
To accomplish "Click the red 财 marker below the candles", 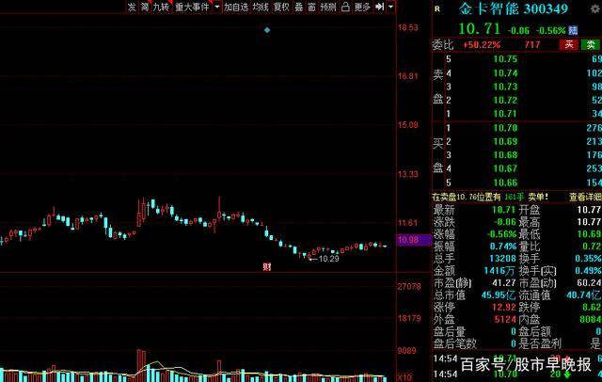I will coord(267,266).
